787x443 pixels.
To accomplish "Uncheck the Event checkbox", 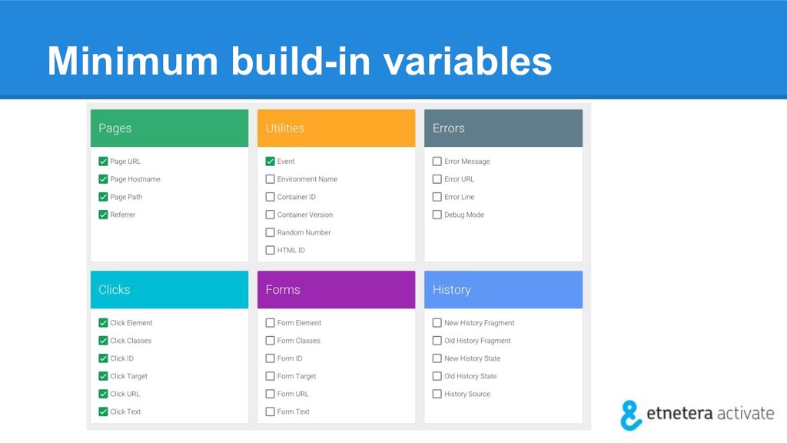I will (x=270, y=162).
